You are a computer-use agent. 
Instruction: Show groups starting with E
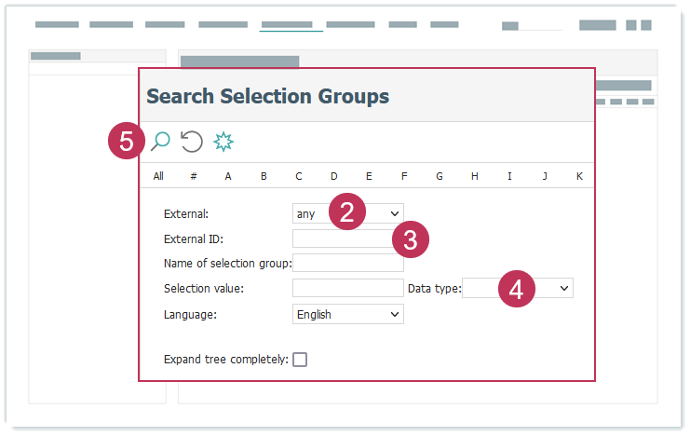coord(369,176)
